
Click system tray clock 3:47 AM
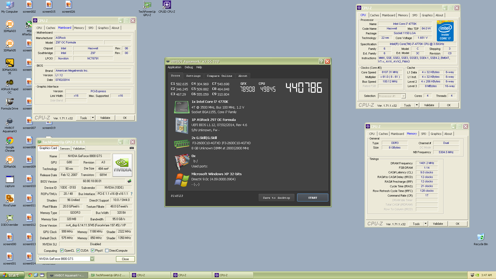pyautogui.click(x=486, y=275)
